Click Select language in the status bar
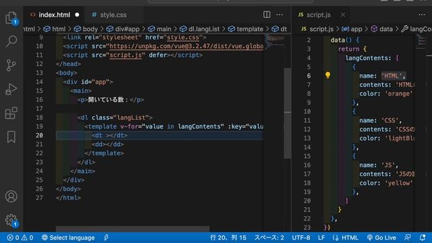 [x=68, y=238]
